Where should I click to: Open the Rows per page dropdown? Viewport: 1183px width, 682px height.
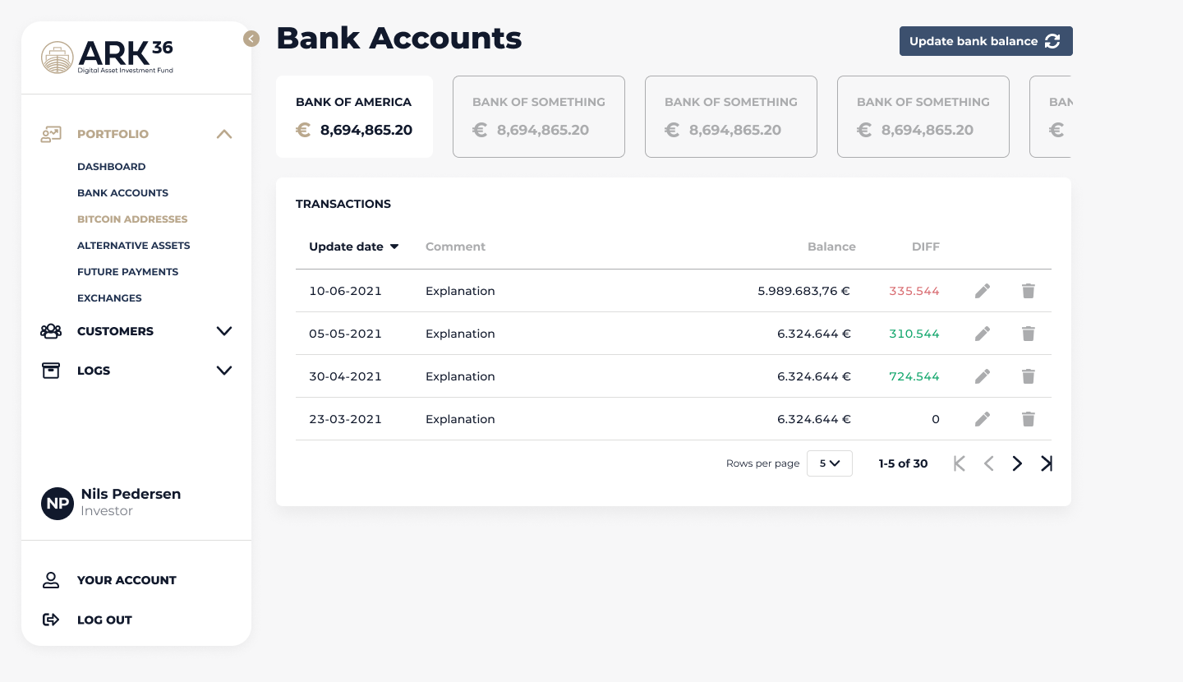point(830,463)
